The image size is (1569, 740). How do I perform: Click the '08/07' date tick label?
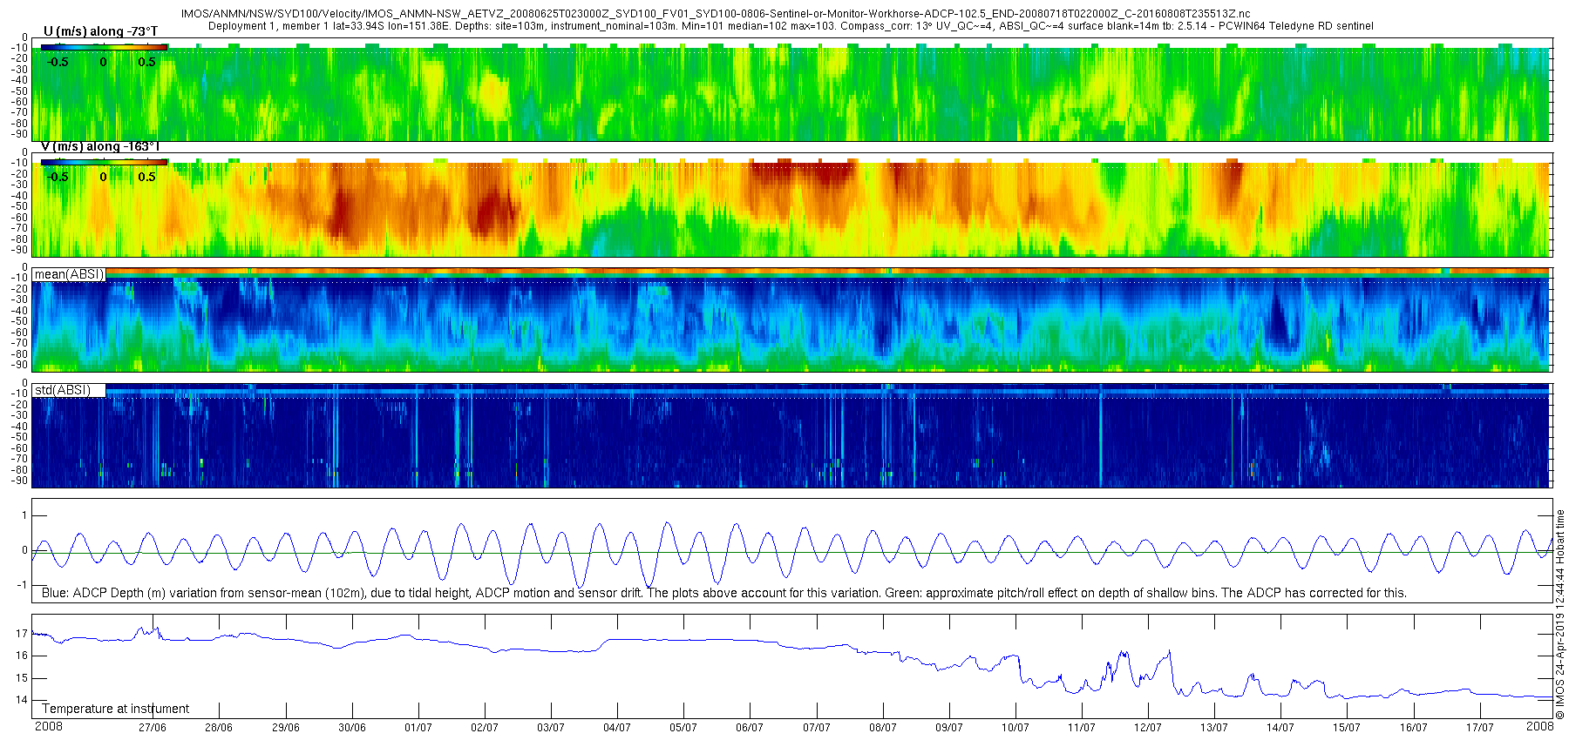click(883, 728)
